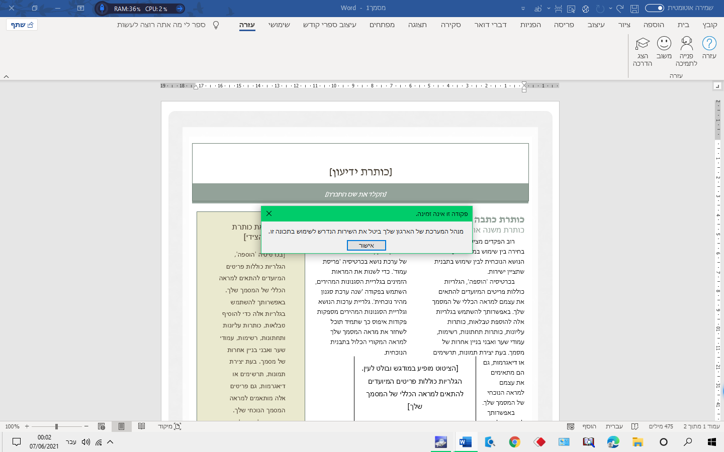Open Google Chrome from the taskbar
Image resolution: width=724 pixels, height=452 pixels.
pos(514,442)
